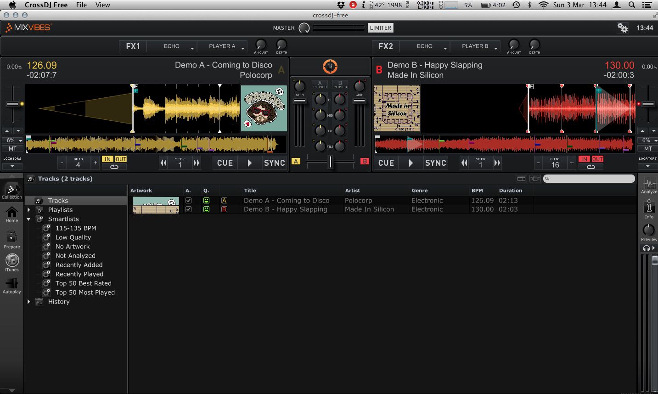Play deck A track

pos(249,163)
